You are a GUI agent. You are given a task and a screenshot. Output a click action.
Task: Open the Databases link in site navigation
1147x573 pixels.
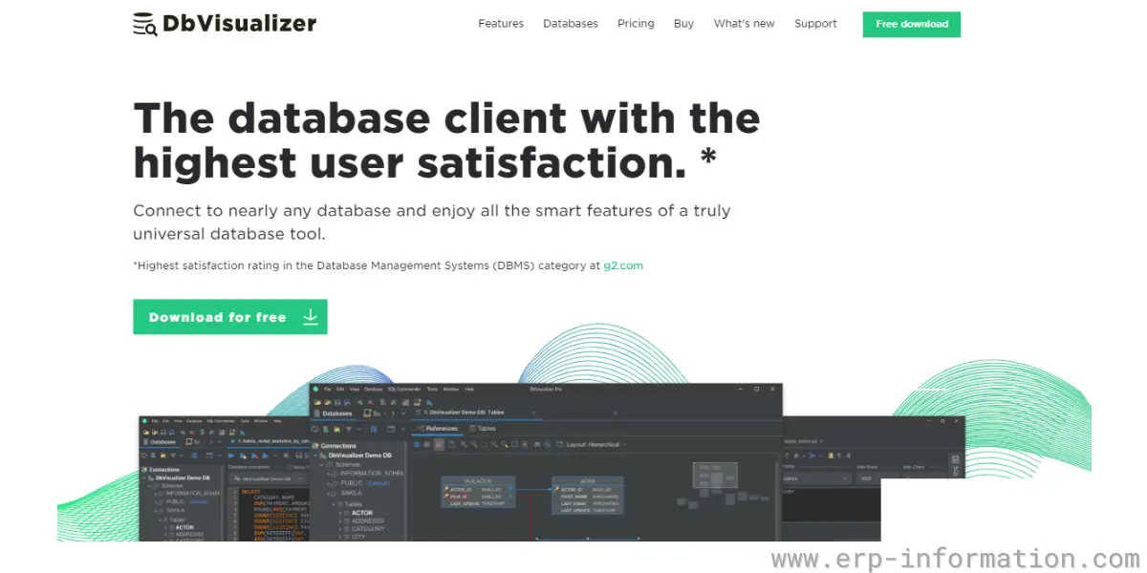571,24
